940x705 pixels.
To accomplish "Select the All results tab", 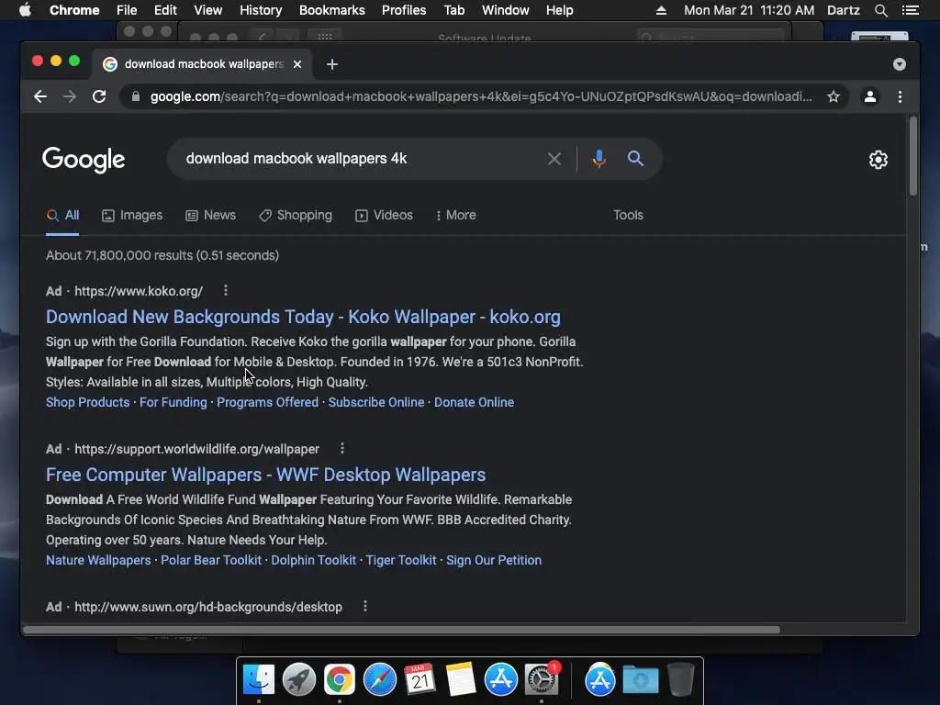I will tap(63, 215).
